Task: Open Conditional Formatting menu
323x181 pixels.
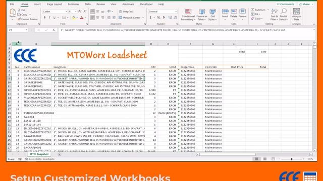Action: (x=188, y=15)
